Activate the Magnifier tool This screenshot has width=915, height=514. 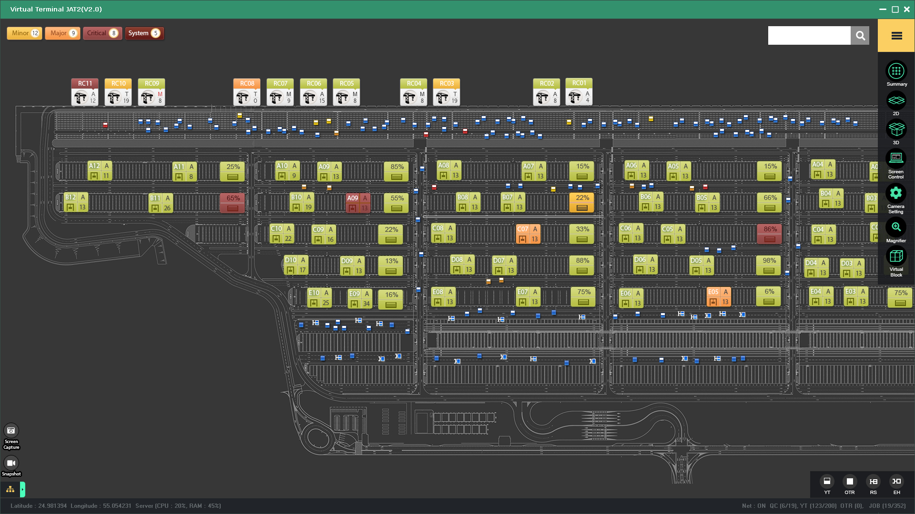coord(896,227)
